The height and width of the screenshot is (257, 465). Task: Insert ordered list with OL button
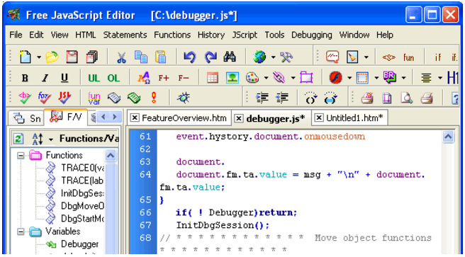point(113,78)
